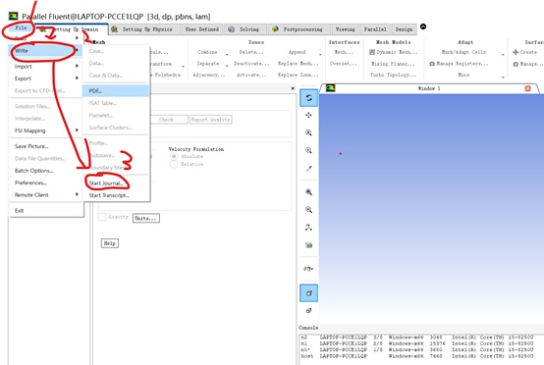Click highlighted cube icon near toolbar bottom

pyautogui.click(x=308, y=293)
